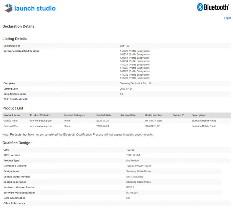The height and width of the screenshot is (208, 233).
Task: Click the Declaration Details heading
Action: (18, 26)
